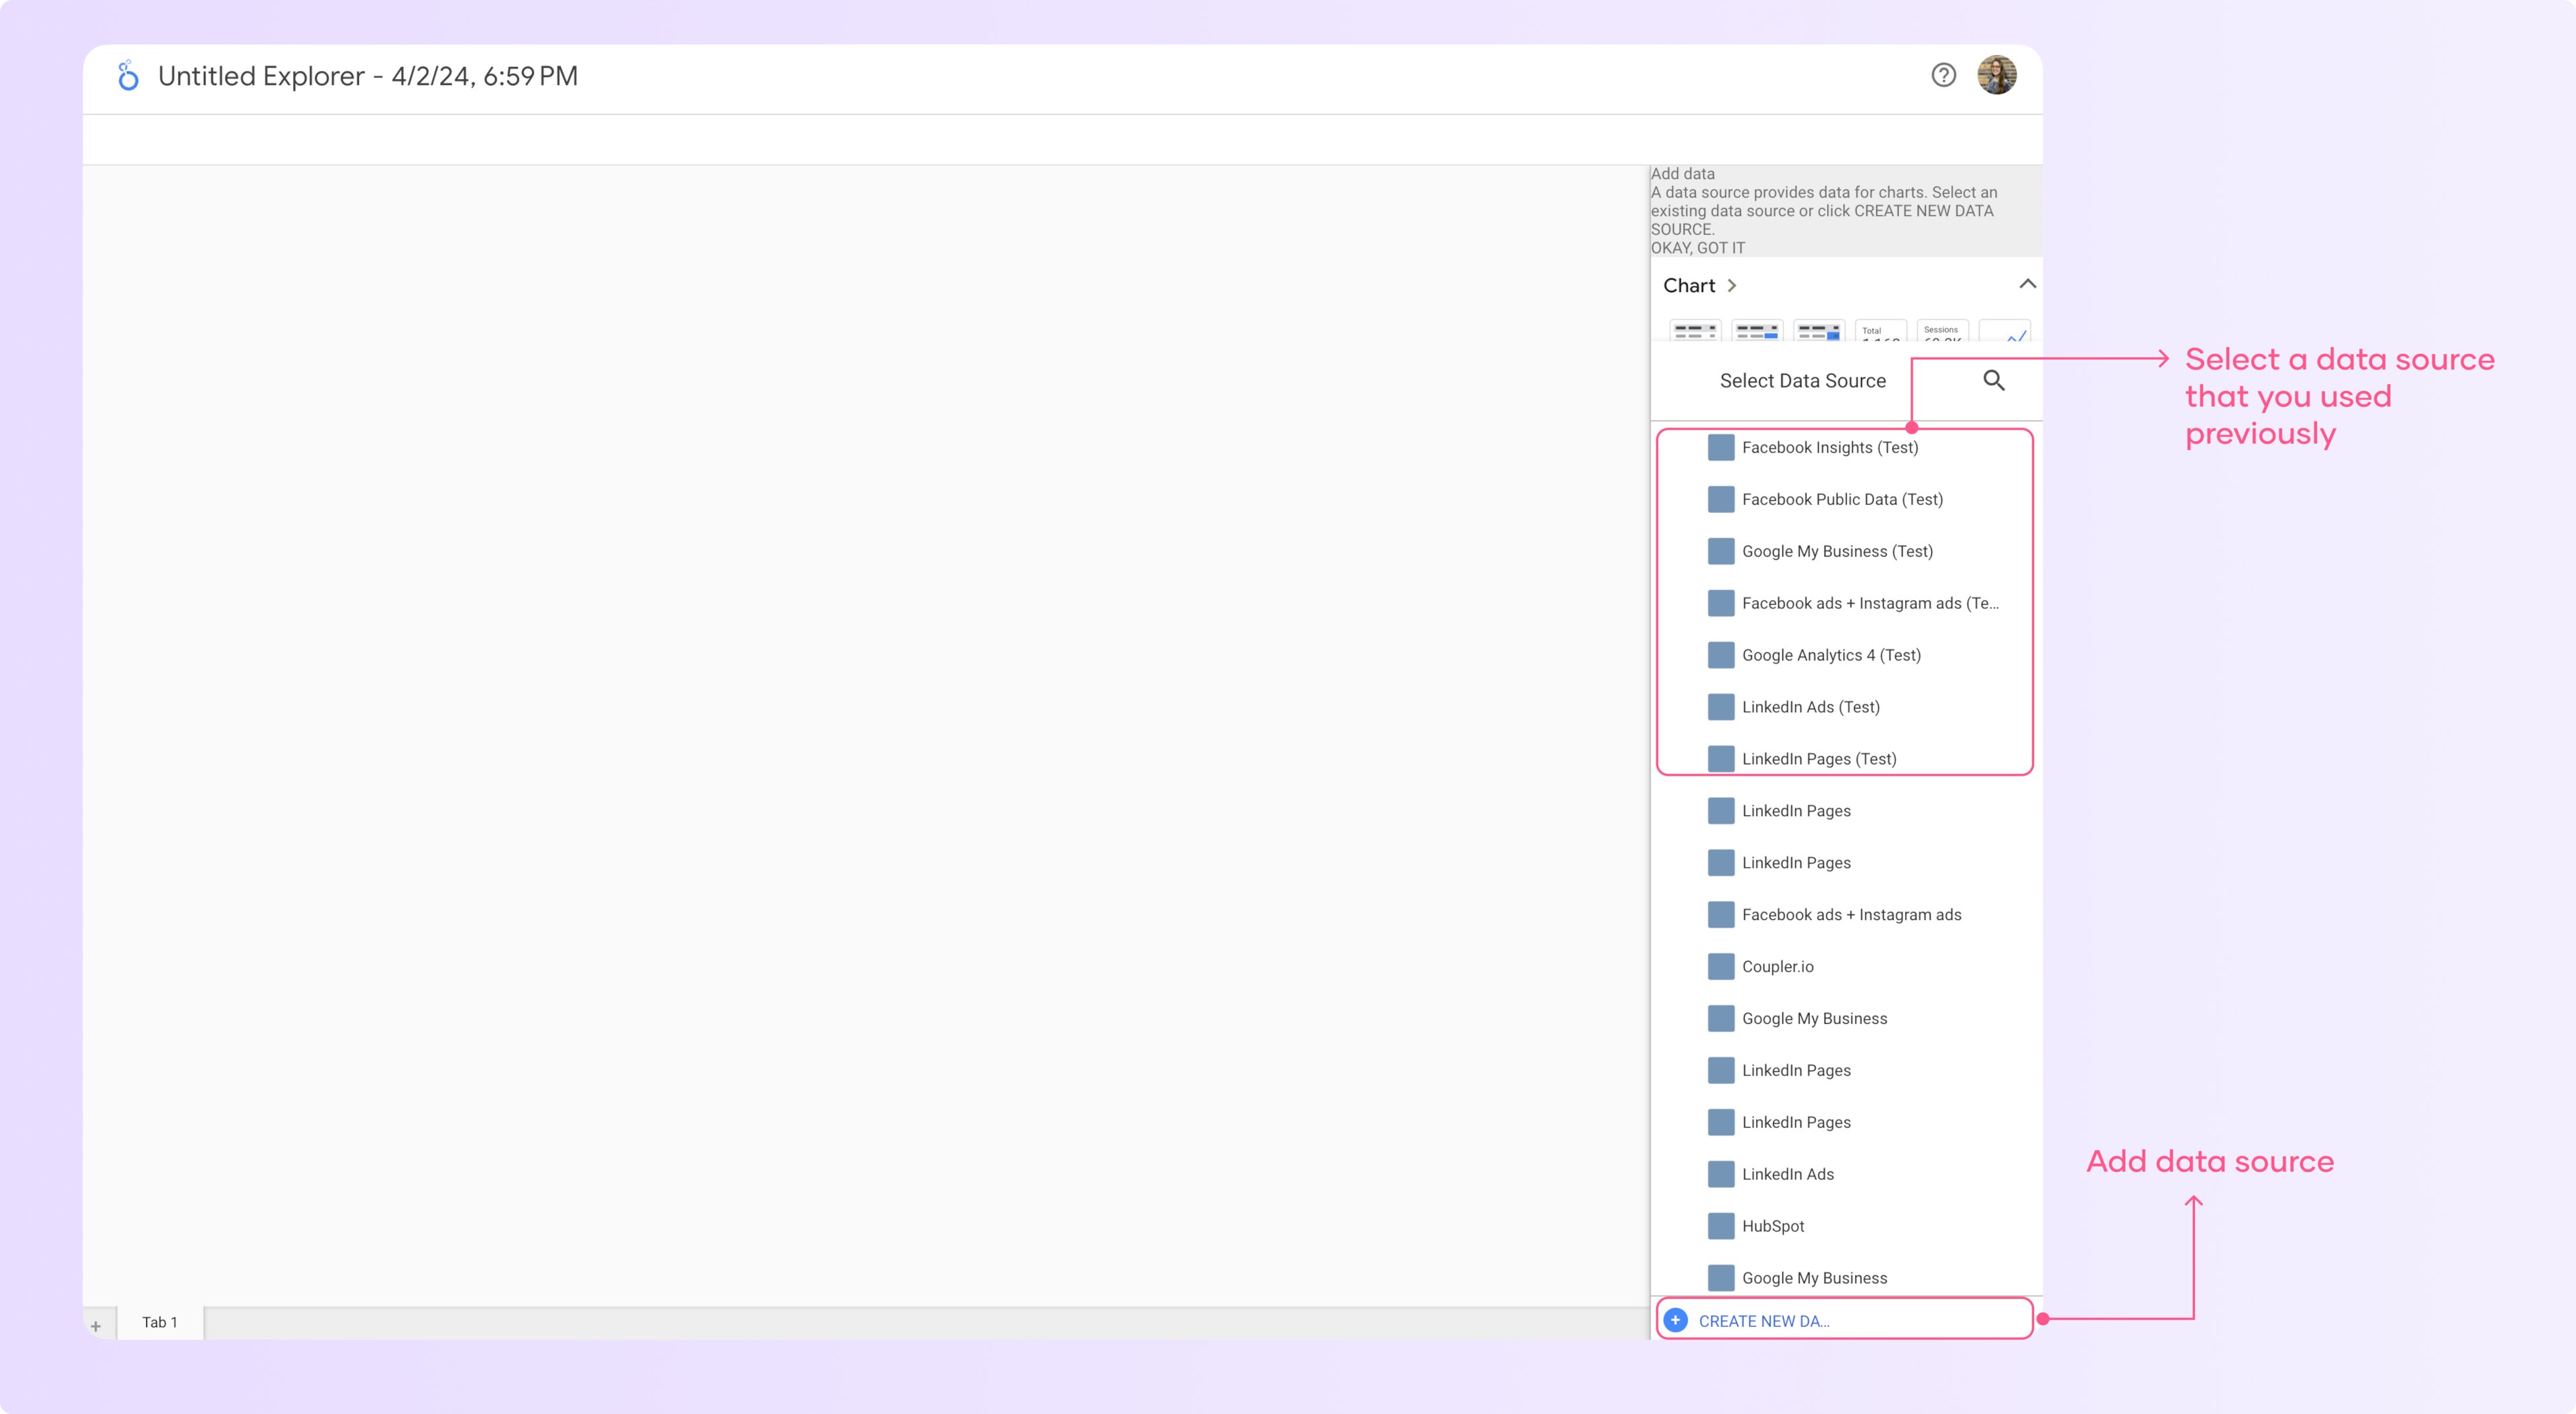The width and height of the screenshot is (2576, 1414).
Task: Click the icon beside Google My Business (Test)
Action: [1720, 550]
